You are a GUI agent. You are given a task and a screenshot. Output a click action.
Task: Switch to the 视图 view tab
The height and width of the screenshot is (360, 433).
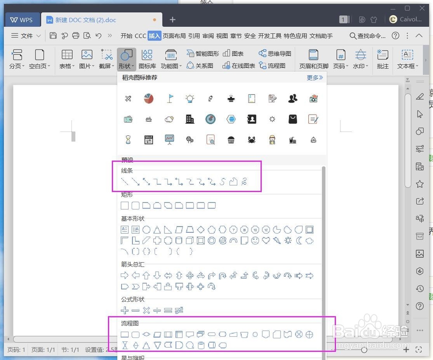(x=222, y=36)
